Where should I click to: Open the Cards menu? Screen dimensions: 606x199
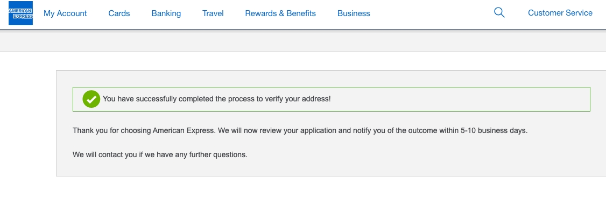[x=119, y=13]
